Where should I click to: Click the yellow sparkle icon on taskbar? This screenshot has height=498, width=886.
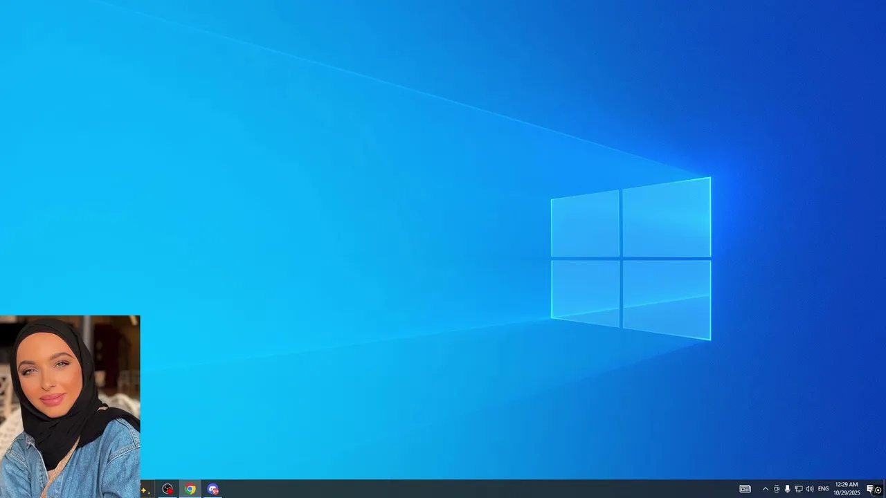pos(145,490)
